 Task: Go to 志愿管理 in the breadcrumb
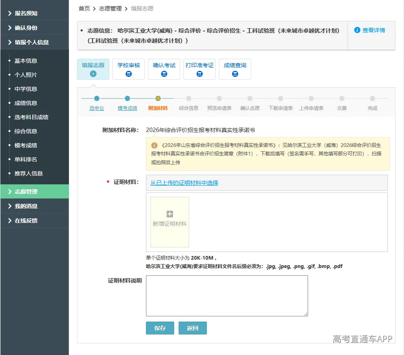coord(110,8)
